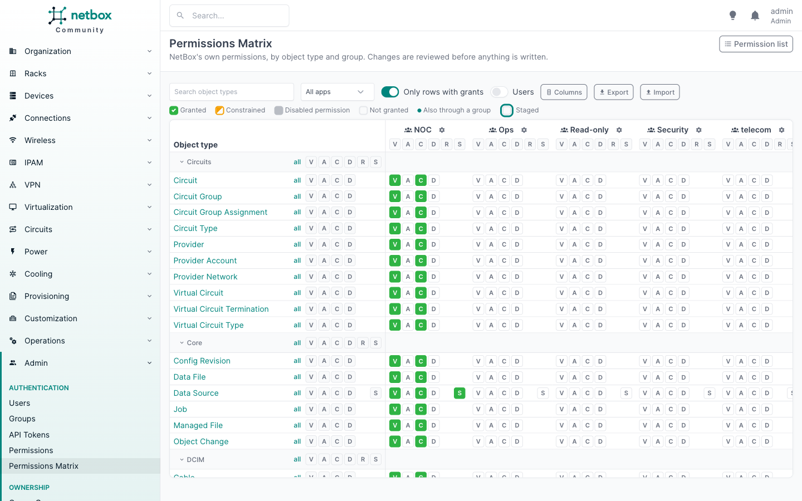Toggle the Users switch

499,92
